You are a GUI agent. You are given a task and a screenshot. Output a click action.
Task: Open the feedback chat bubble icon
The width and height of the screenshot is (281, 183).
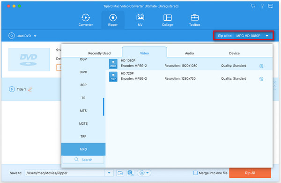tap(270, 6)
